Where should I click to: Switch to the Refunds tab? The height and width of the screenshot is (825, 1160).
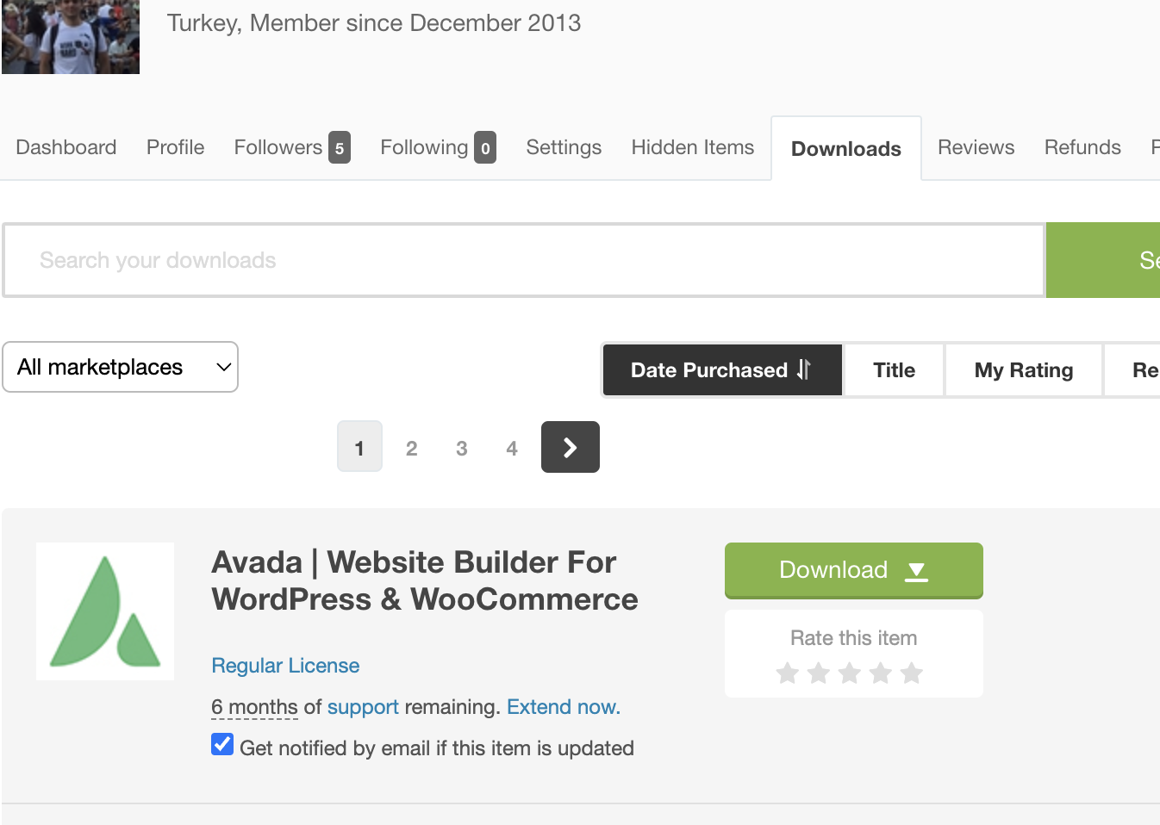pyautogui.click(x=1082, y=147)
